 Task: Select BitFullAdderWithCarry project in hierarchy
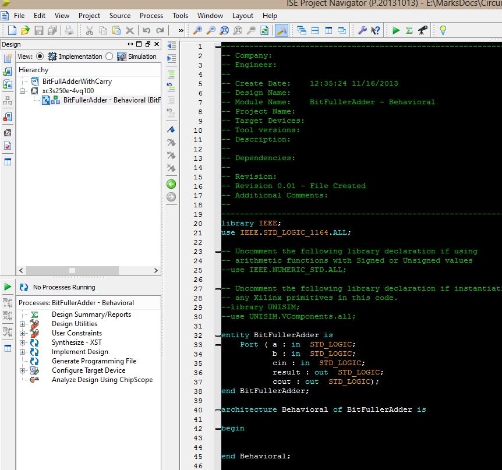coord(77,82)
